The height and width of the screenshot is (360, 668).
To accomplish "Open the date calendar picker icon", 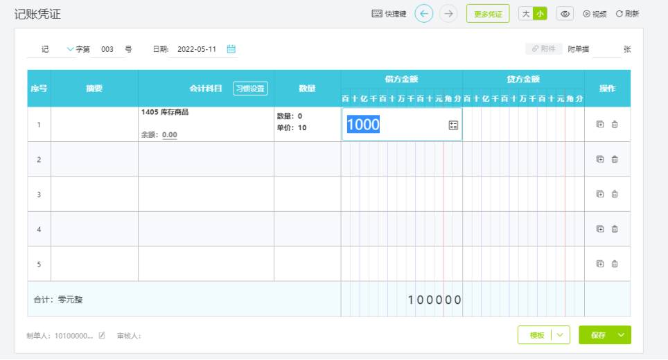I will tap(231, 49).
